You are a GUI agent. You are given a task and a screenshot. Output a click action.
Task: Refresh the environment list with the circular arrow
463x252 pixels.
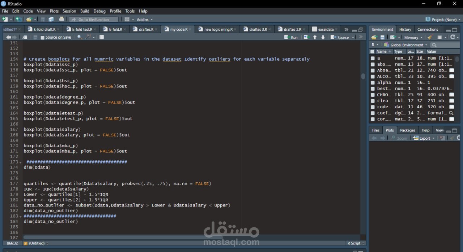pyautogui.click(x=453, y=37)
